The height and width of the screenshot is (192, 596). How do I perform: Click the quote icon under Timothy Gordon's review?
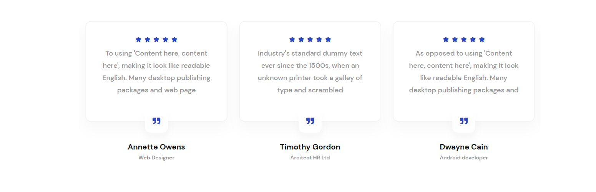tap(310, 121)
